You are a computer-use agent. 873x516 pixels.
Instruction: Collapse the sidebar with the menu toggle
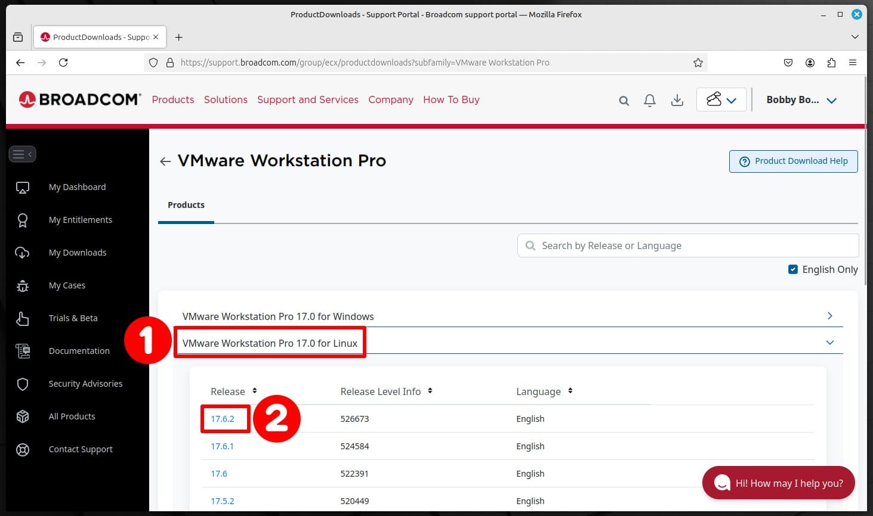[x=22, y=154]
